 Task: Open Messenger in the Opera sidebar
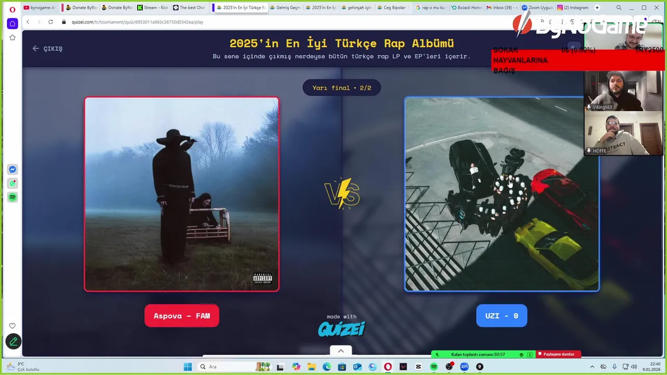coord(13,169)
